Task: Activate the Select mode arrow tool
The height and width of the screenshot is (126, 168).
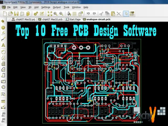Action: click(126, 14)
